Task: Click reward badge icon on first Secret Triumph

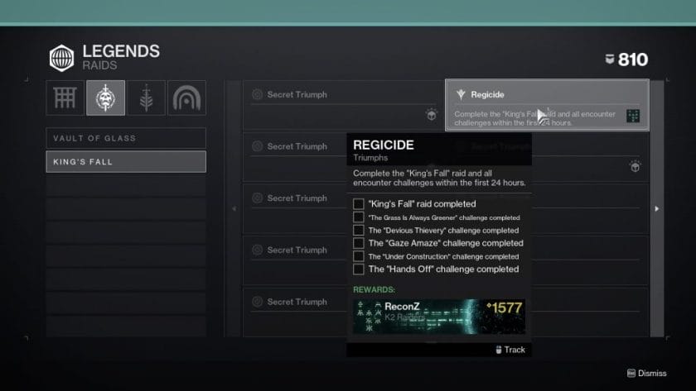Action: pyautogui.click(x=431, y=115)
